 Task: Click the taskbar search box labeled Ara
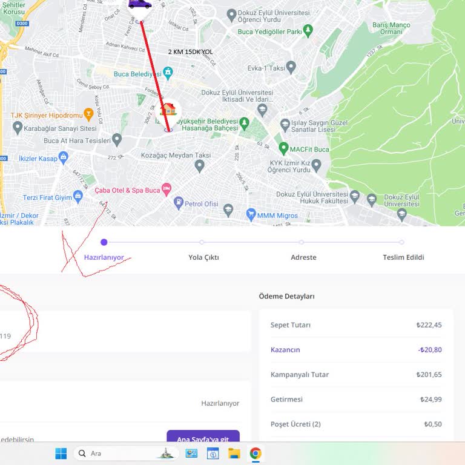(126, 453)
